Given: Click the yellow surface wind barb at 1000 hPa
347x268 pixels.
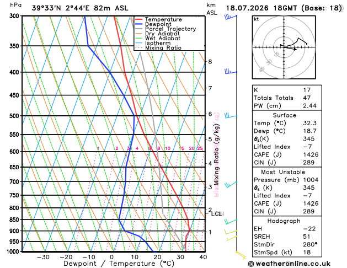Looking at the screenshot, I should (241, 255).
